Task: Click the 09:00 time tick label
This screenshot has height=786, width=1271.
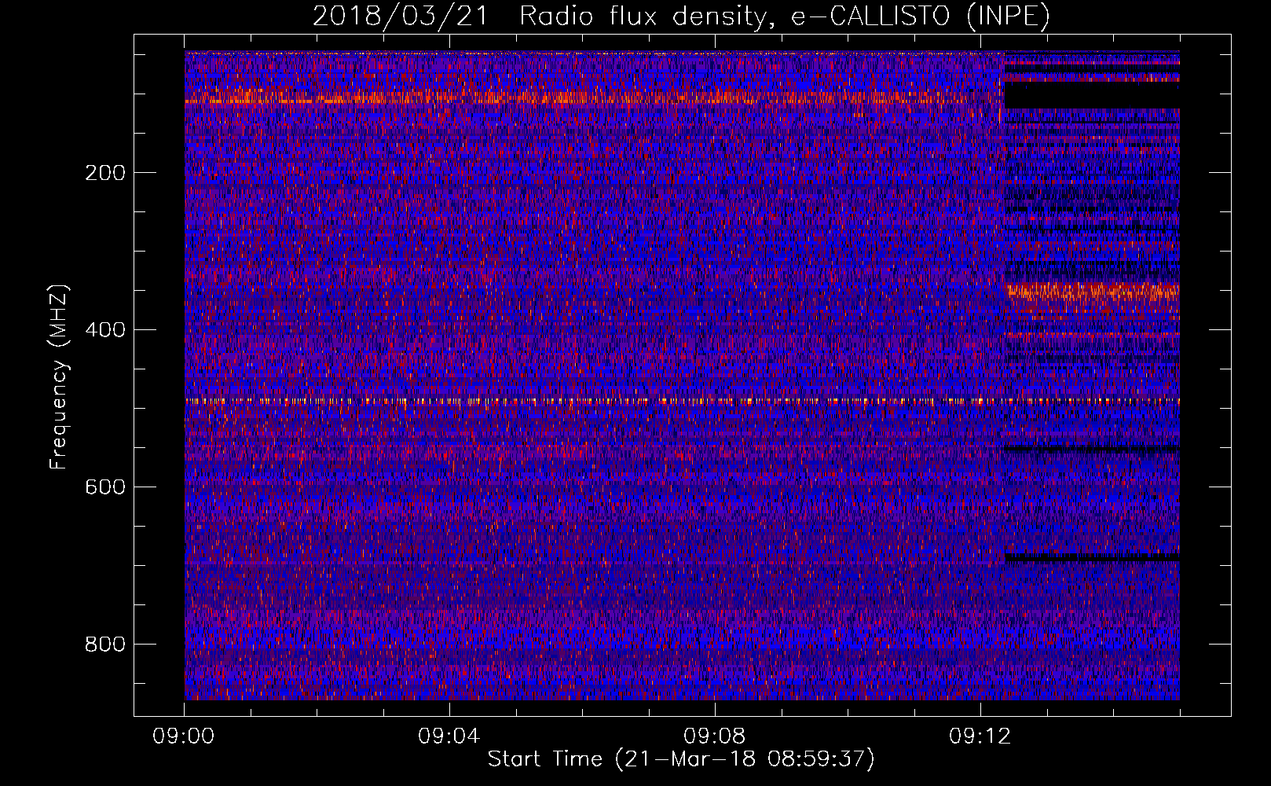Action: (184, 736)
